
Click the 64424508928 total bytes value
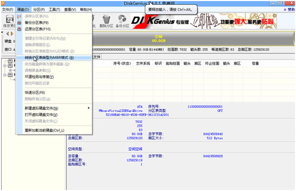point(213,156)
